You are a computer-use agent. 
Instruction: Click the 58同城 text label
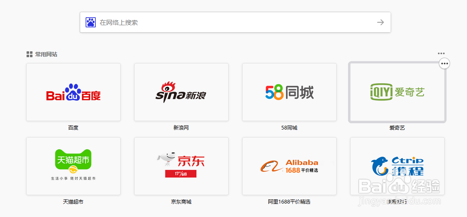[x=289, y=128]
